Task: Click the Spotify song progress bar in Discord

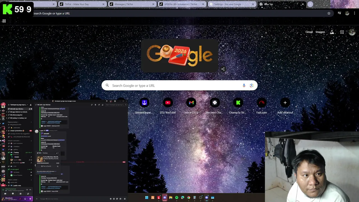Action: point(48,163)
